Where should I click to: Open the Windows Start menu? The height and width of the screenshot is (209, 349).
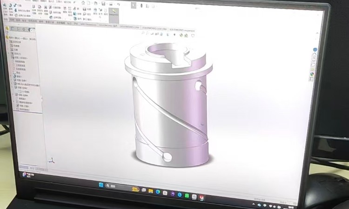click(101, 185)
